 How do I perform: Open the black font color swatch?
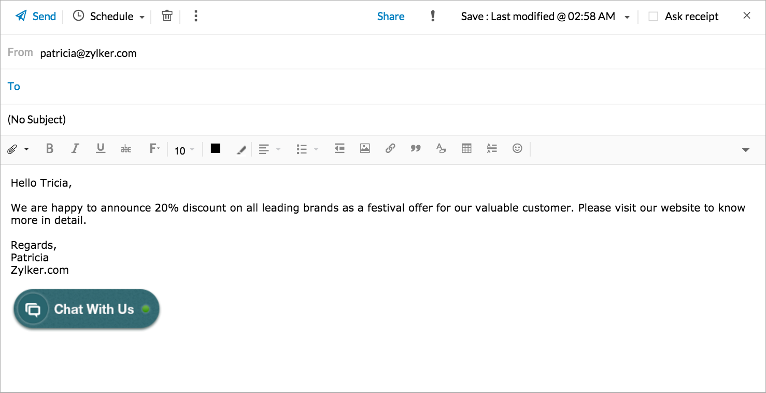(x=216, y=149)
